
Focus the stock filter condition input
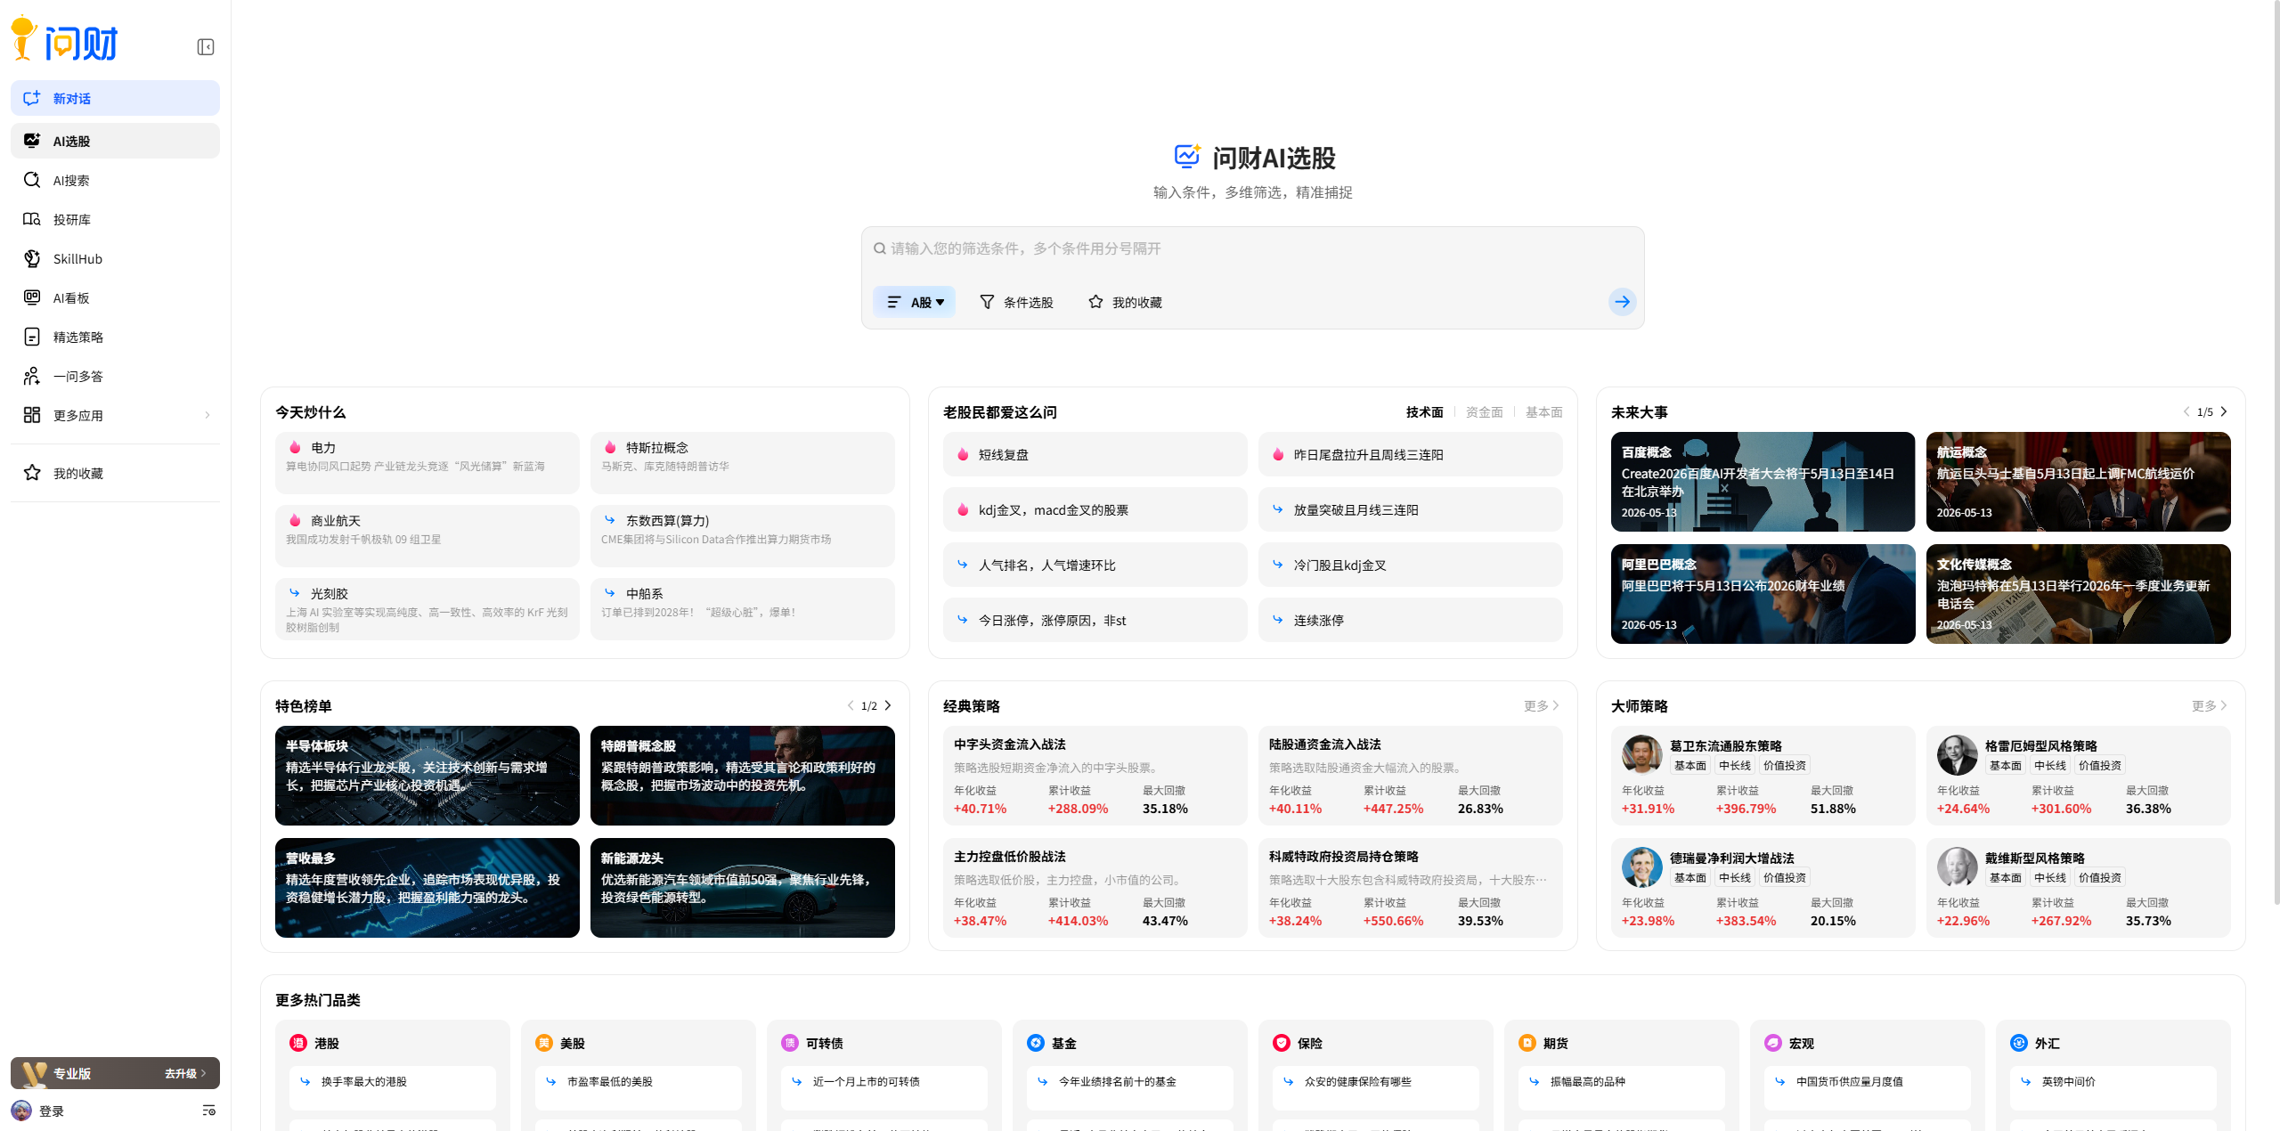pyautogui.click(x=1252, y=248)
